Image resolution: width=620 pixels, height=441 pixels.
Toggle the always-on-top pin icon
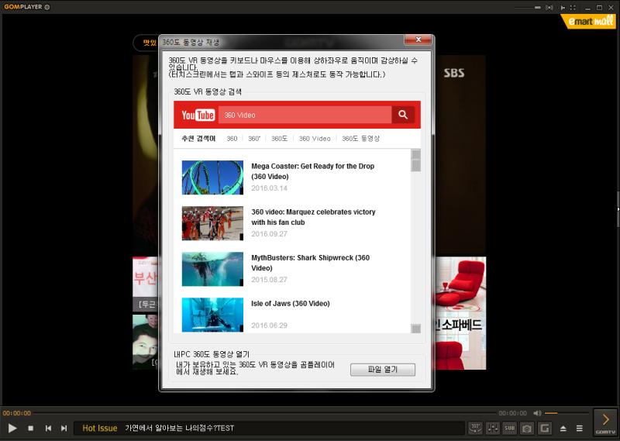tap(562, 8)
